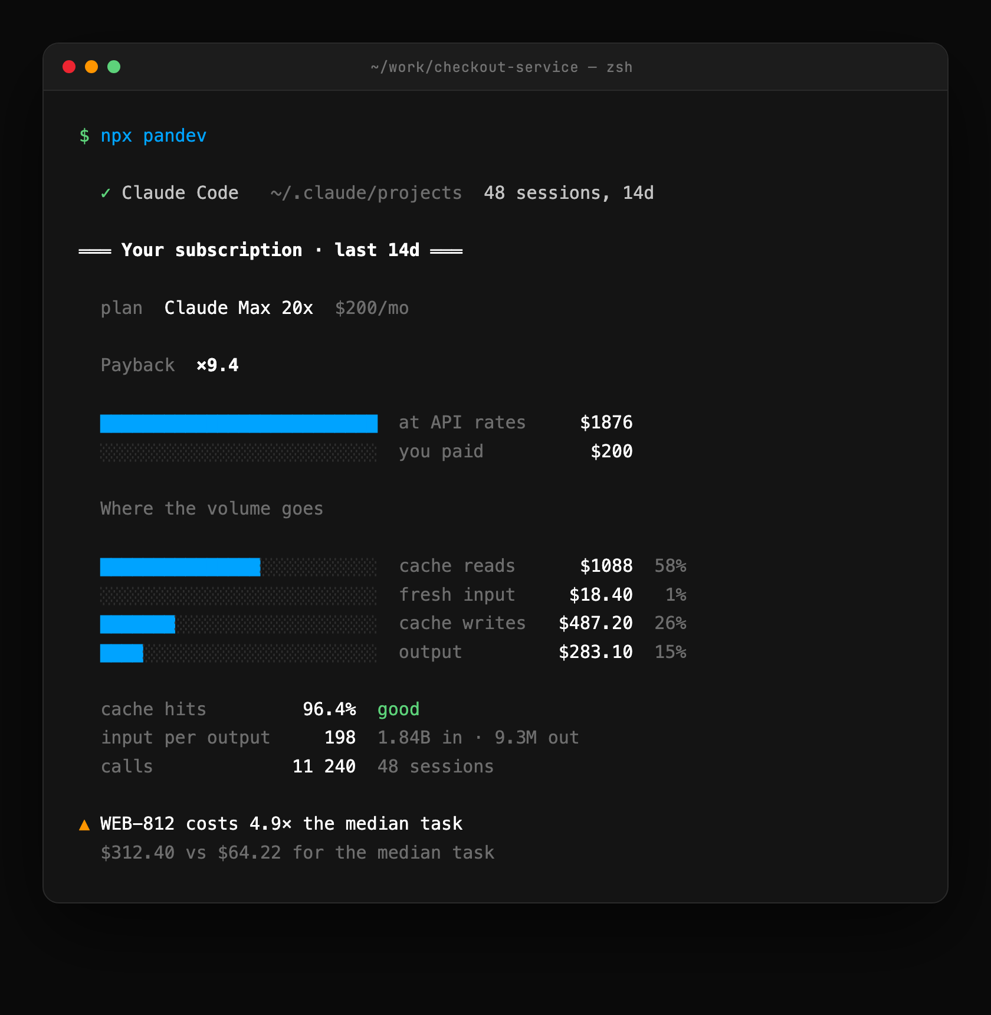The width and height of the screenshot is (991, 1015).
Task: Click the $1876 API rate value
Action: [606, 423]
